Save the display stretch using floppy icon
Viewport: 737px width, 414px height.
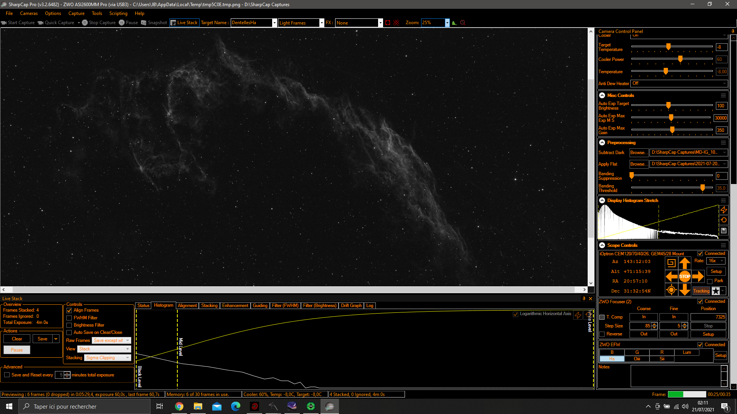pos(724,230)
